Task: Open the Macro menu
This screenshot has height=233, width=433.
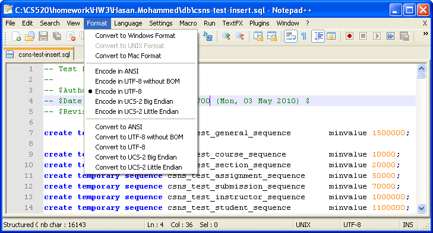Action: [188, 23]
